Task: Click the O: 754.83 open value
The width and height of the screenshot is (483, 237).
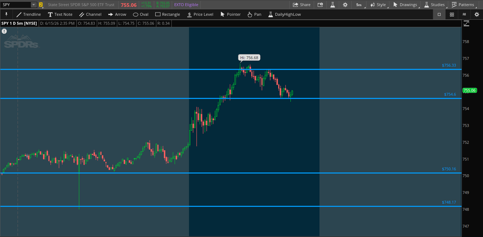Action: (x=86, y=23)
